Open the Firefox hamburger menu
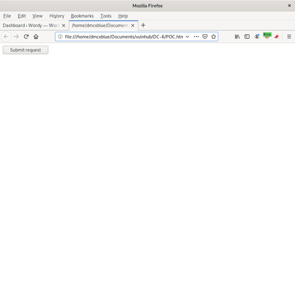This screenshot has width=295, height=291. tap(289, 37)
